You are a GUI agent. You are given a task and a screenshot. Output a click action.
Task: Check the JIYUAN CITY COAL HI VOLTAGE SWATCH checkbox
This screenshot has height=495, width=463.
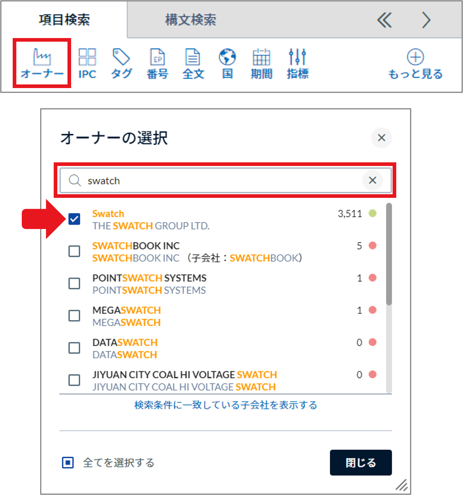(74, 380)
